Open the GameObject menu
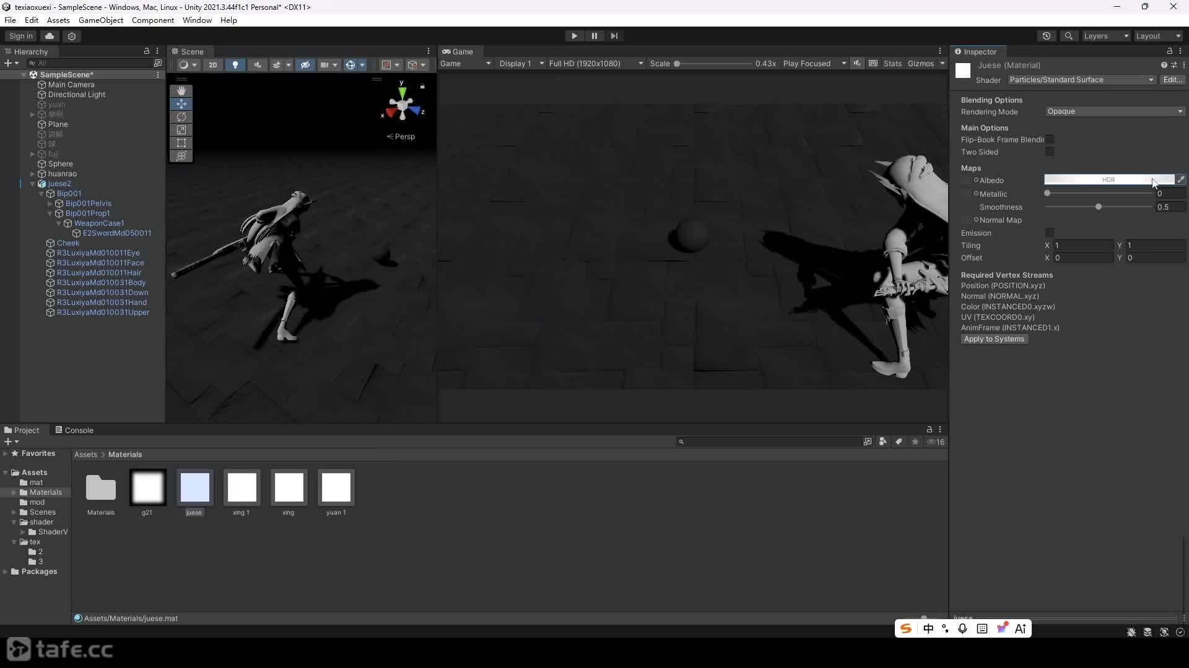The height and width of the screenshot is (668, 1189). [101, 20]
